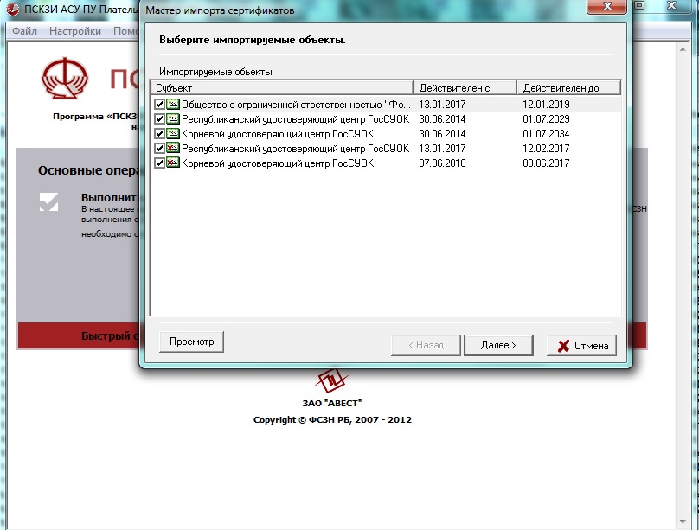Image resolution: width=699 pixels, height=530 pixels.
Task: Click the date cell 01.07.2034
Action: [546, 134]
